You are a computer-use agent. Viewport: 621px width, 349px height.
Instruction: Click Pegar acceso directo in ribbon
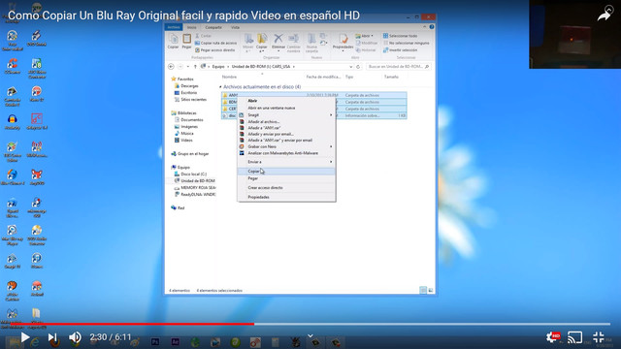coord(215,50)
